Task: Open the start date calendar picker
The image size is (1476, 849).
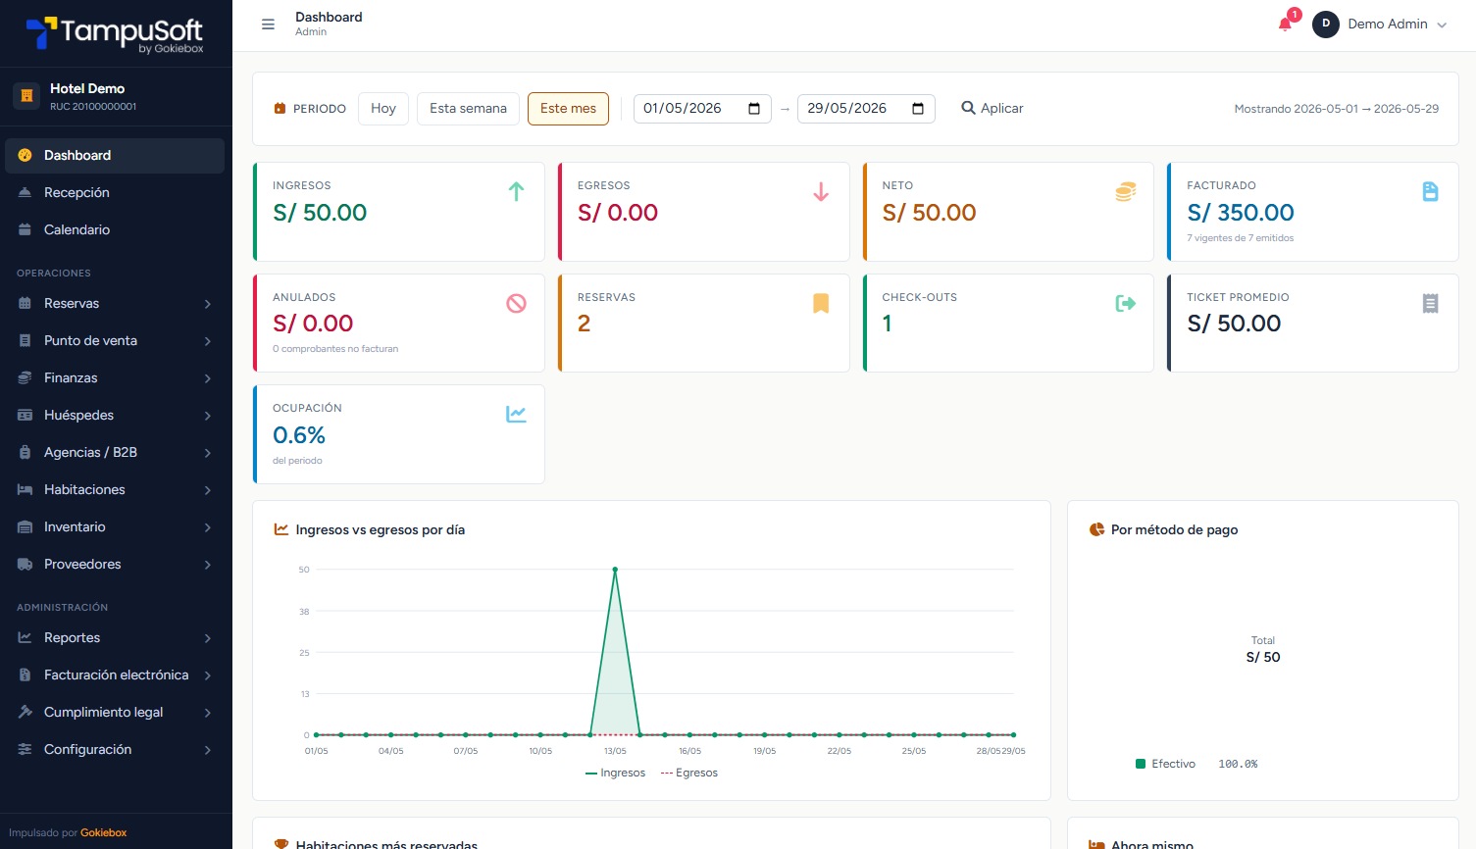Action: click(754, 109)
